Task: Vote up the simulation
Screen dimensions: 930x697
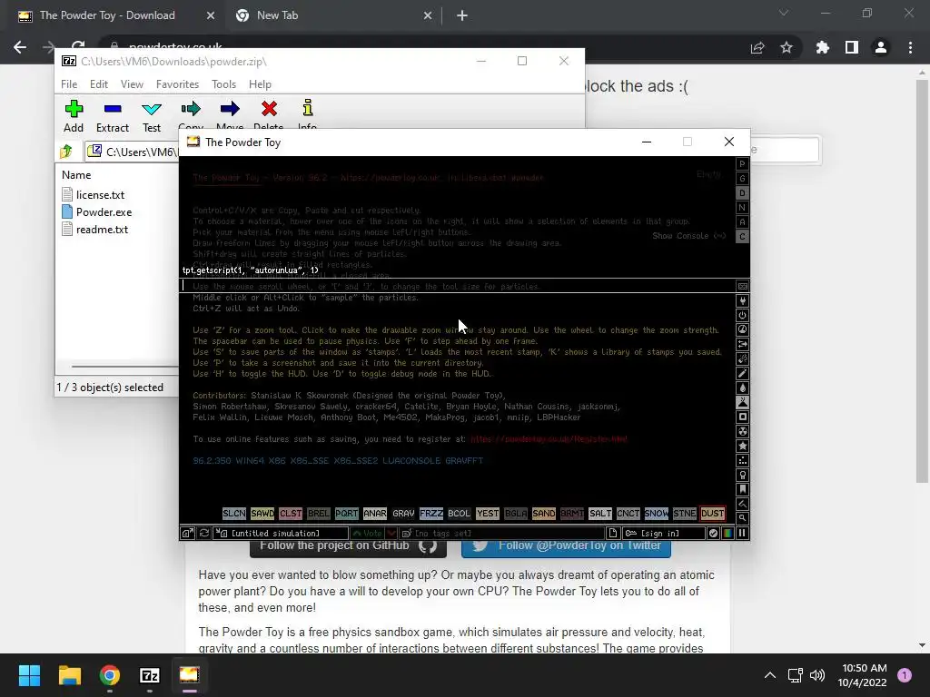Action: click(367, 534)
